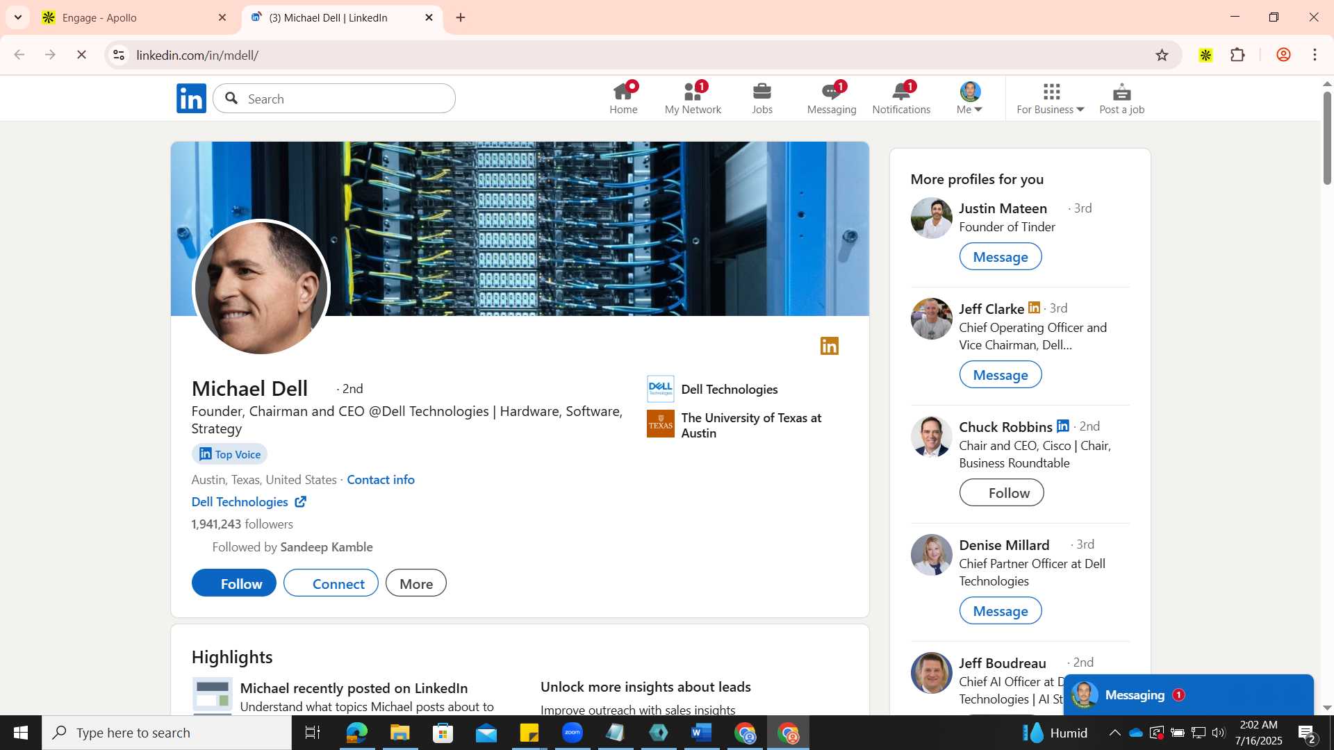Message Justin Mateen
Screen dimensions: 1334x750
click(x=1000, y=257)
